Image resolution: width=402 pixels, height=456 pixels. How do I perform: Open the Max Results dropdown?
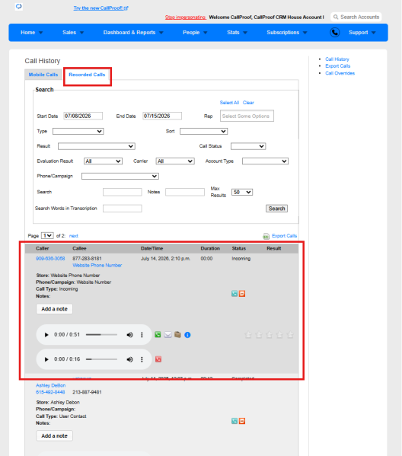[x=242, y=193]
